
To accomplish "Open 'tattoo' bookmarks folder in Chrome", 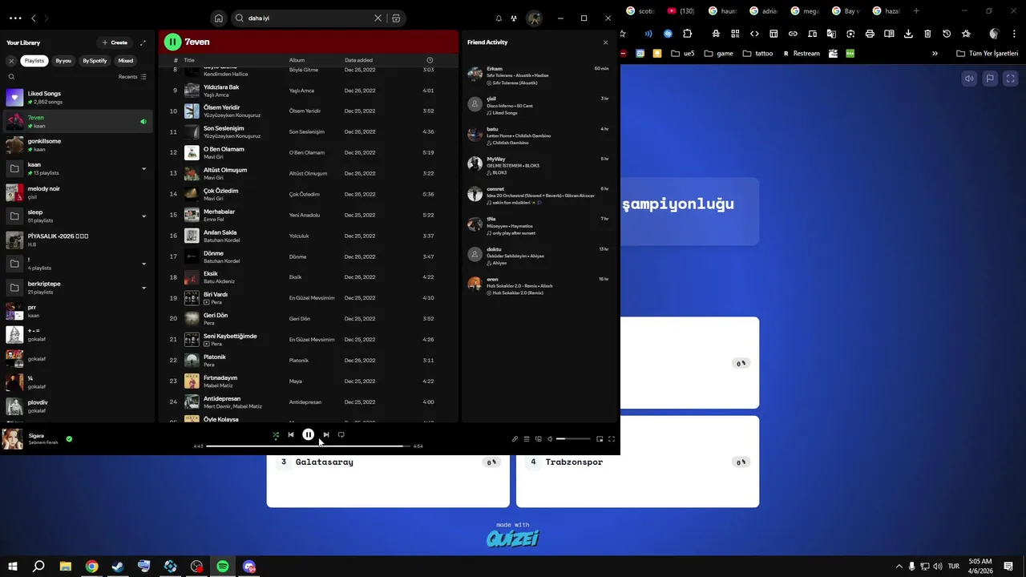I will click(x=758, y=54).
